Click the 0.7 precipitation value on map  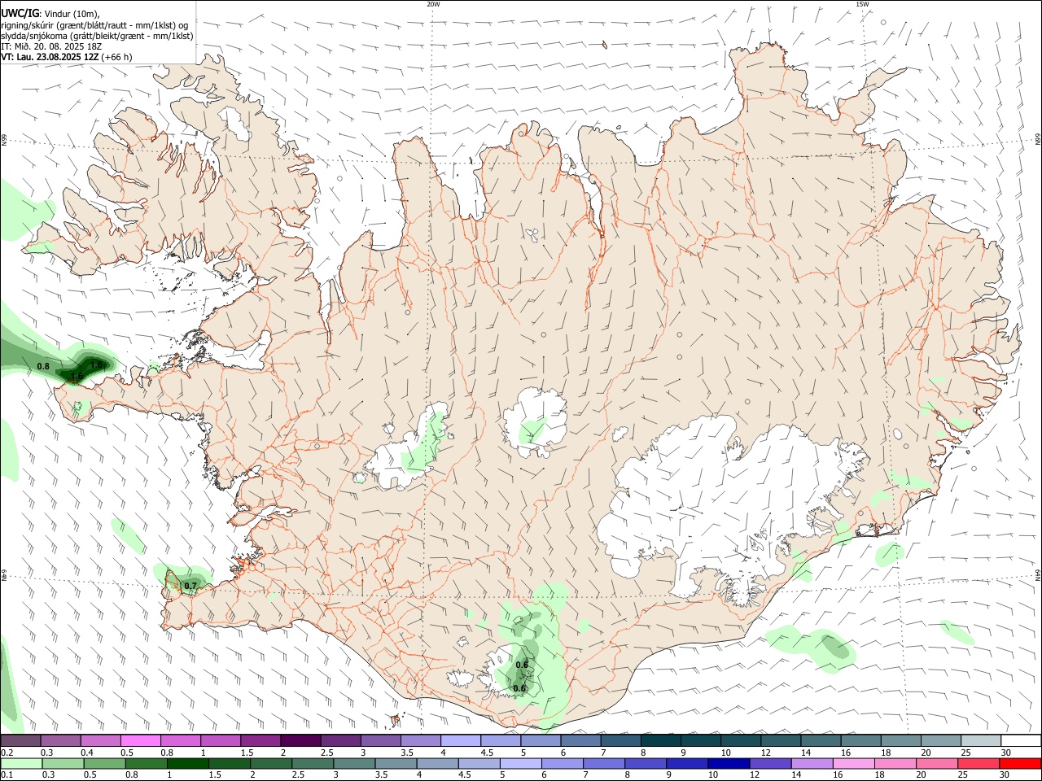[x=190, y=586]
